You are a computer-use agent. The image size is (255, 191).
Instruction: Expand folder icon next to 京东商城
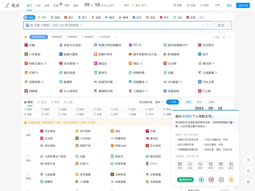[x=78, y=63]
